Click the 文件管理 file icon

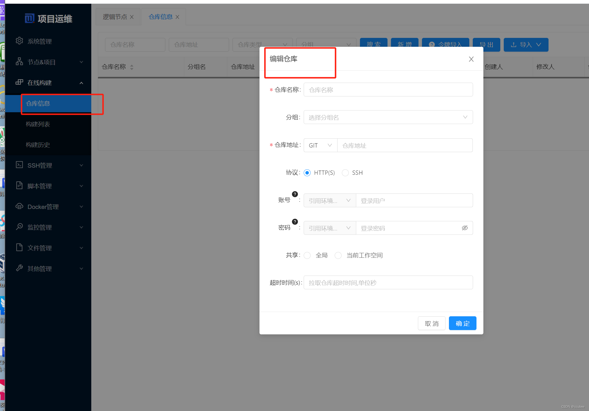point(19,247)
